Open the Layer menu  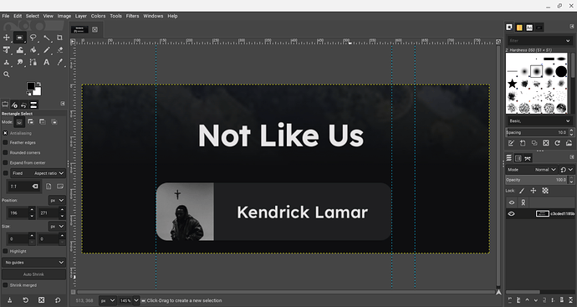81,16
